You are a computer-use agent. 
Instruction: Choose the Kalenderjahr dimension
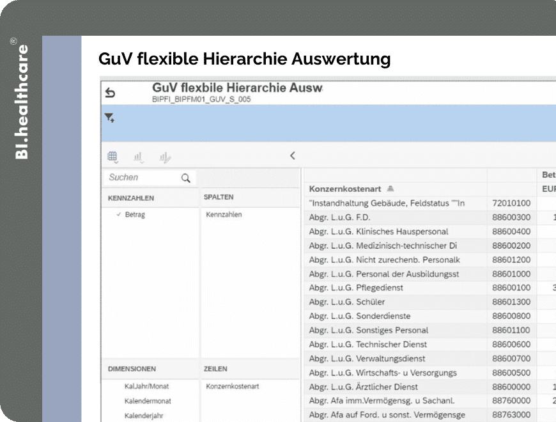[144, 416]
